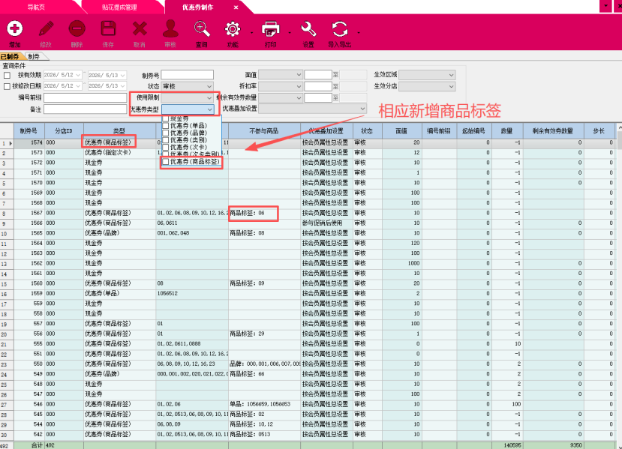Click 1056512 cell in row 1559
The width and height of the screenshot is (622, 449).
pyautogui.click(x=192, y=294)
